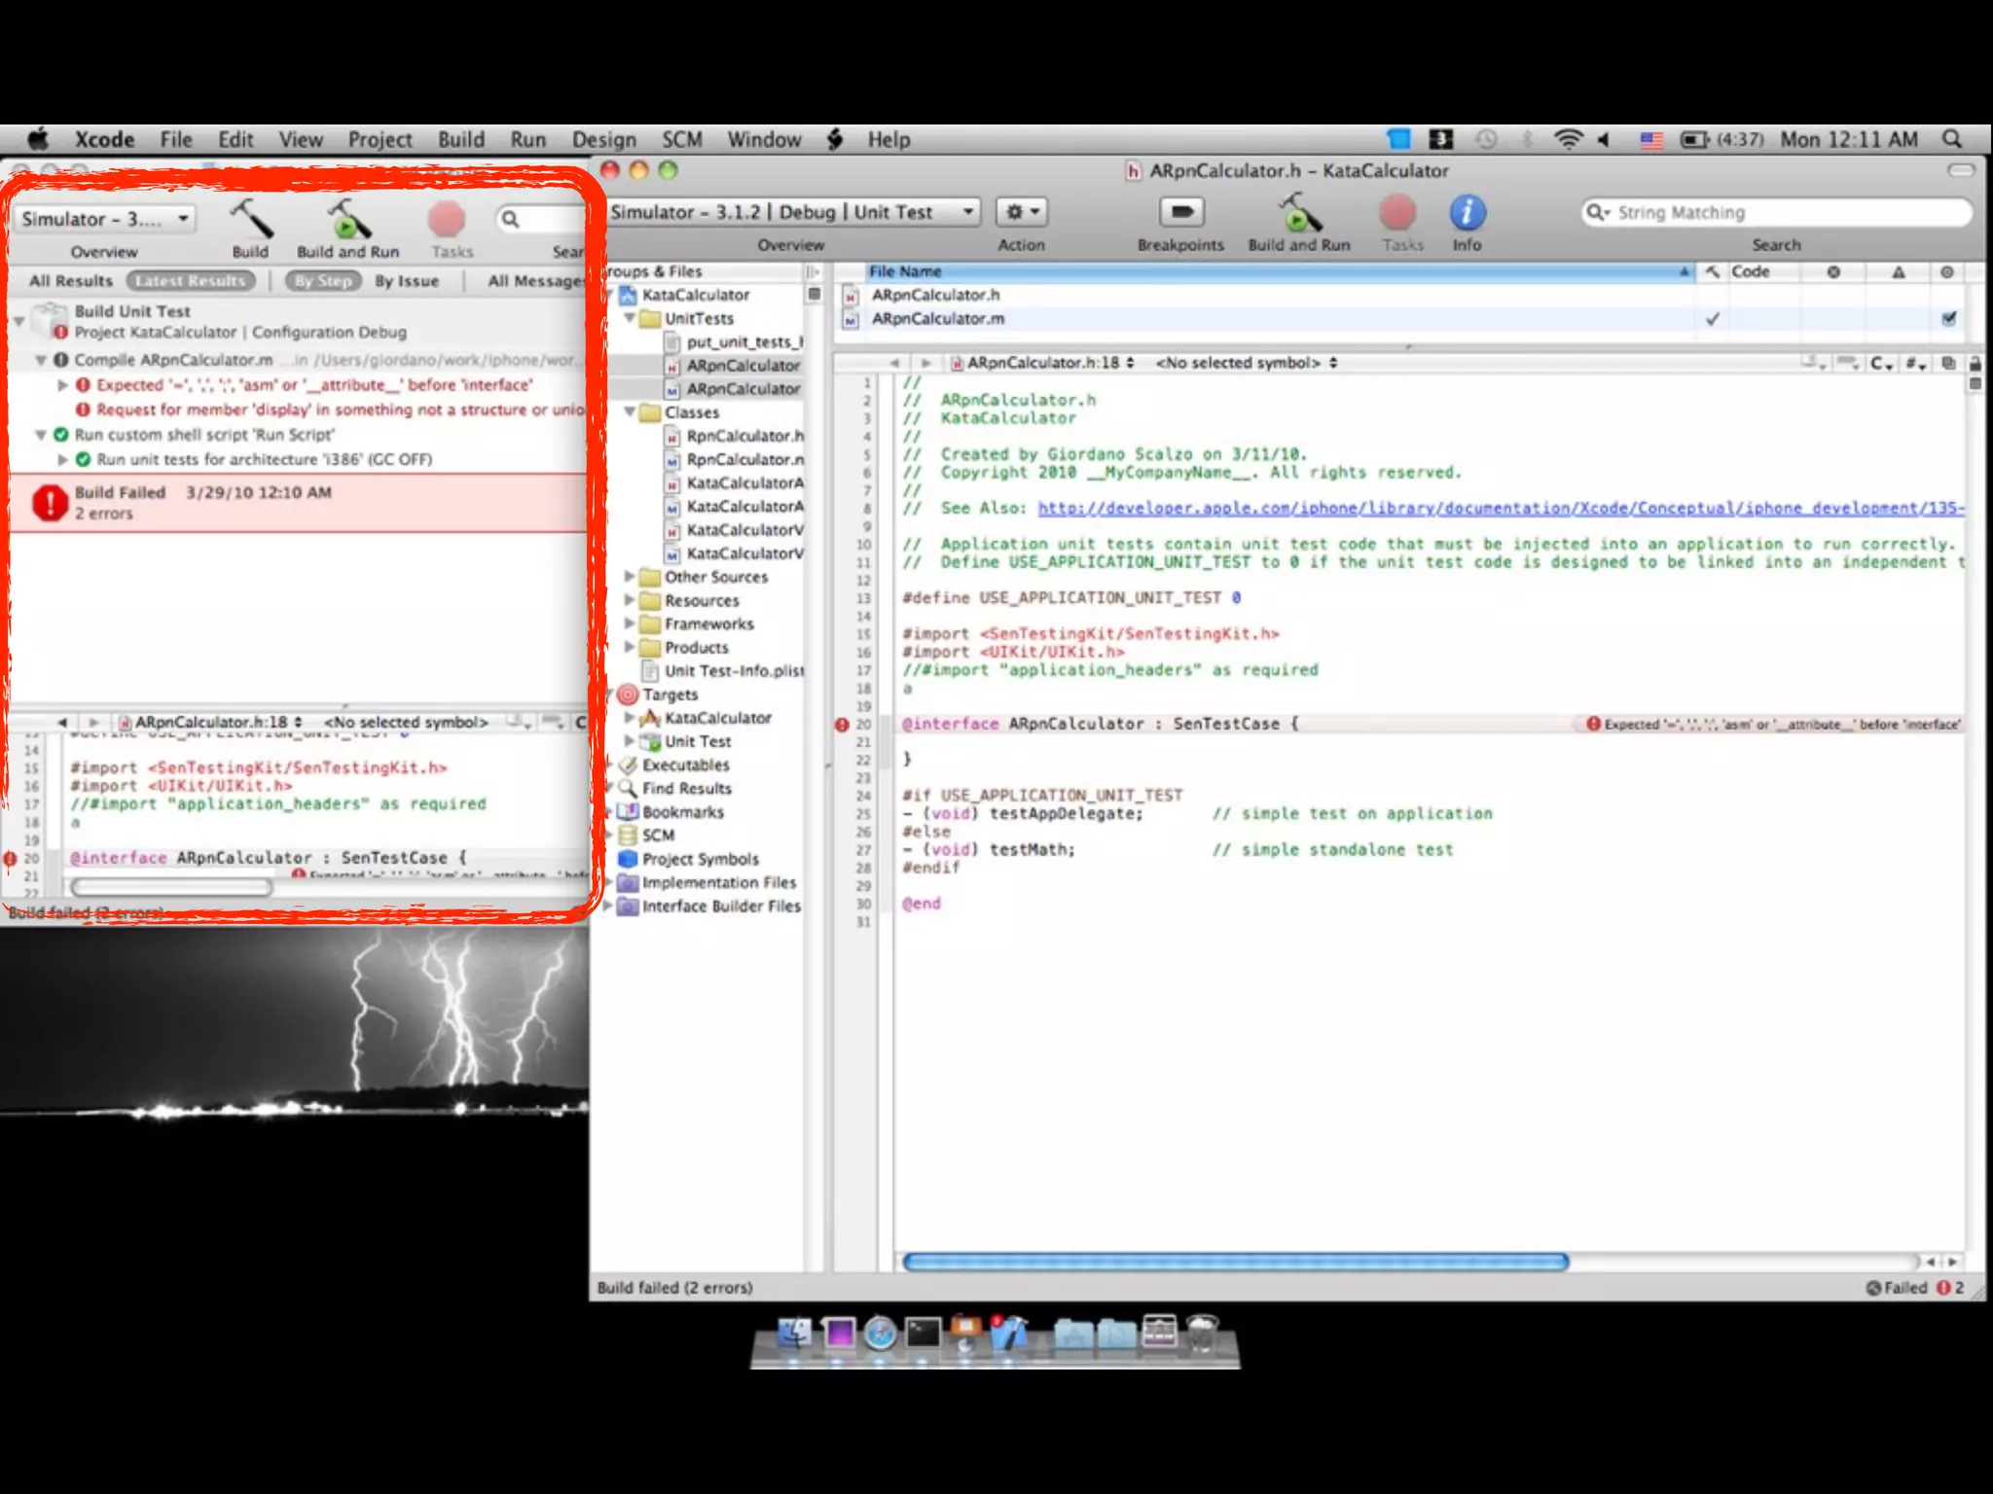This screenshot has height=1494, width=1993.
Task: Expand the Other Sources folder
Action: (x=630, y=577)
